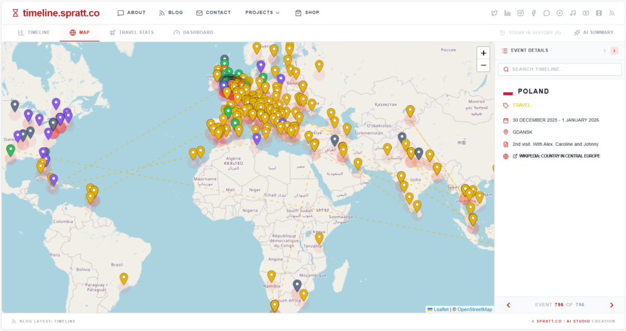The height and width of the screenshot is (331, 626).
Task: Collapse the Event Details panel with right chevron
Action: tap(614, 51)
